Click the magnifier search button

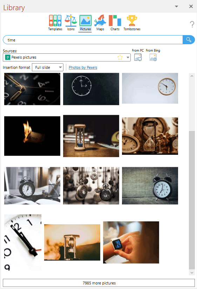coord(189,40)
